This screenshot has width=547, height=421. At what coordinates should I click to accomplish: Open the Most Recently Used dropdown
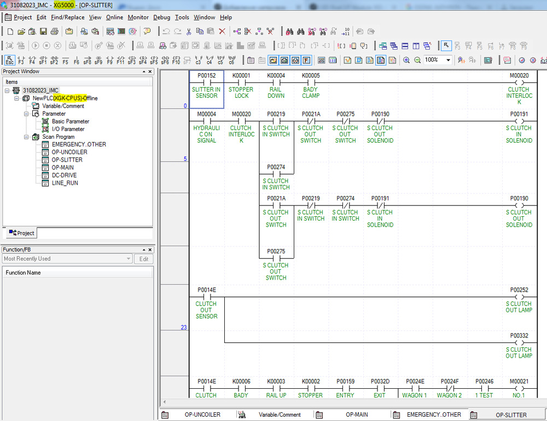[x=129, y=259]
